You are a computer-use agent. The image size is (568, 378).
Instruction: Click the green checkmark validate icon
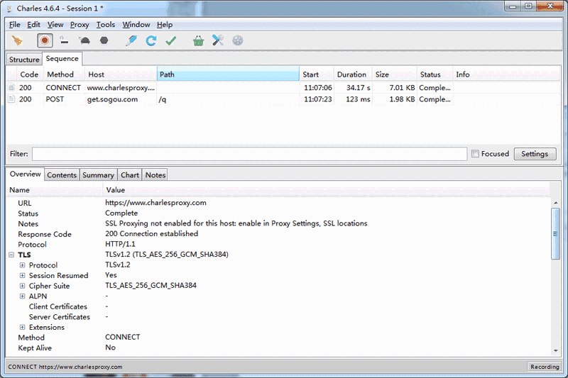tap(170, 41)
